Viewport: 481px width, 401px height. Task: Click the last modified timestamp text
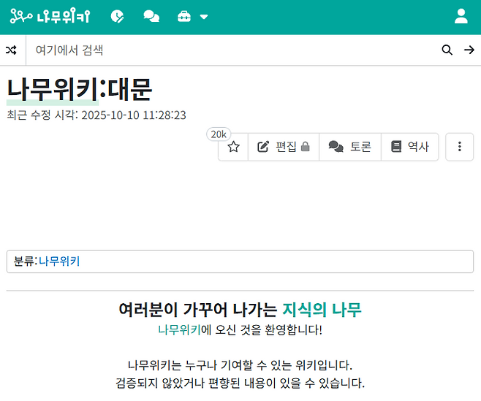[x=96, y=115]
